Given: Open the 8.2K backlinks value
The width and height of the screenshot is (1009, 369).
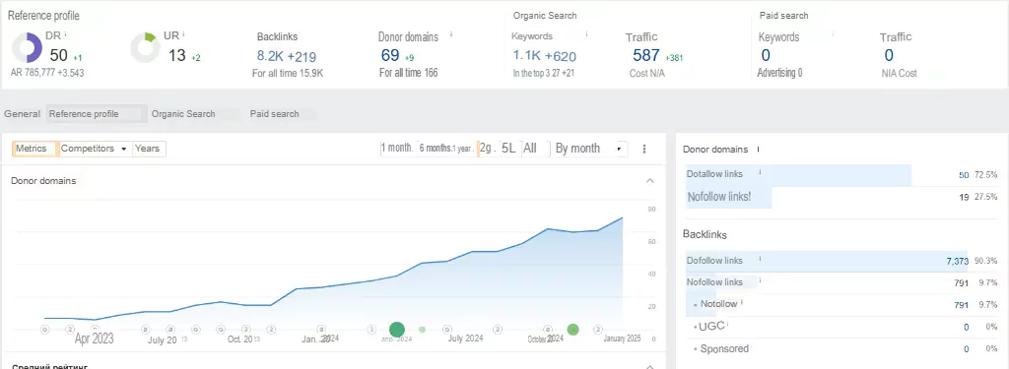Looking at the screenshot, I should coord(270,56).
